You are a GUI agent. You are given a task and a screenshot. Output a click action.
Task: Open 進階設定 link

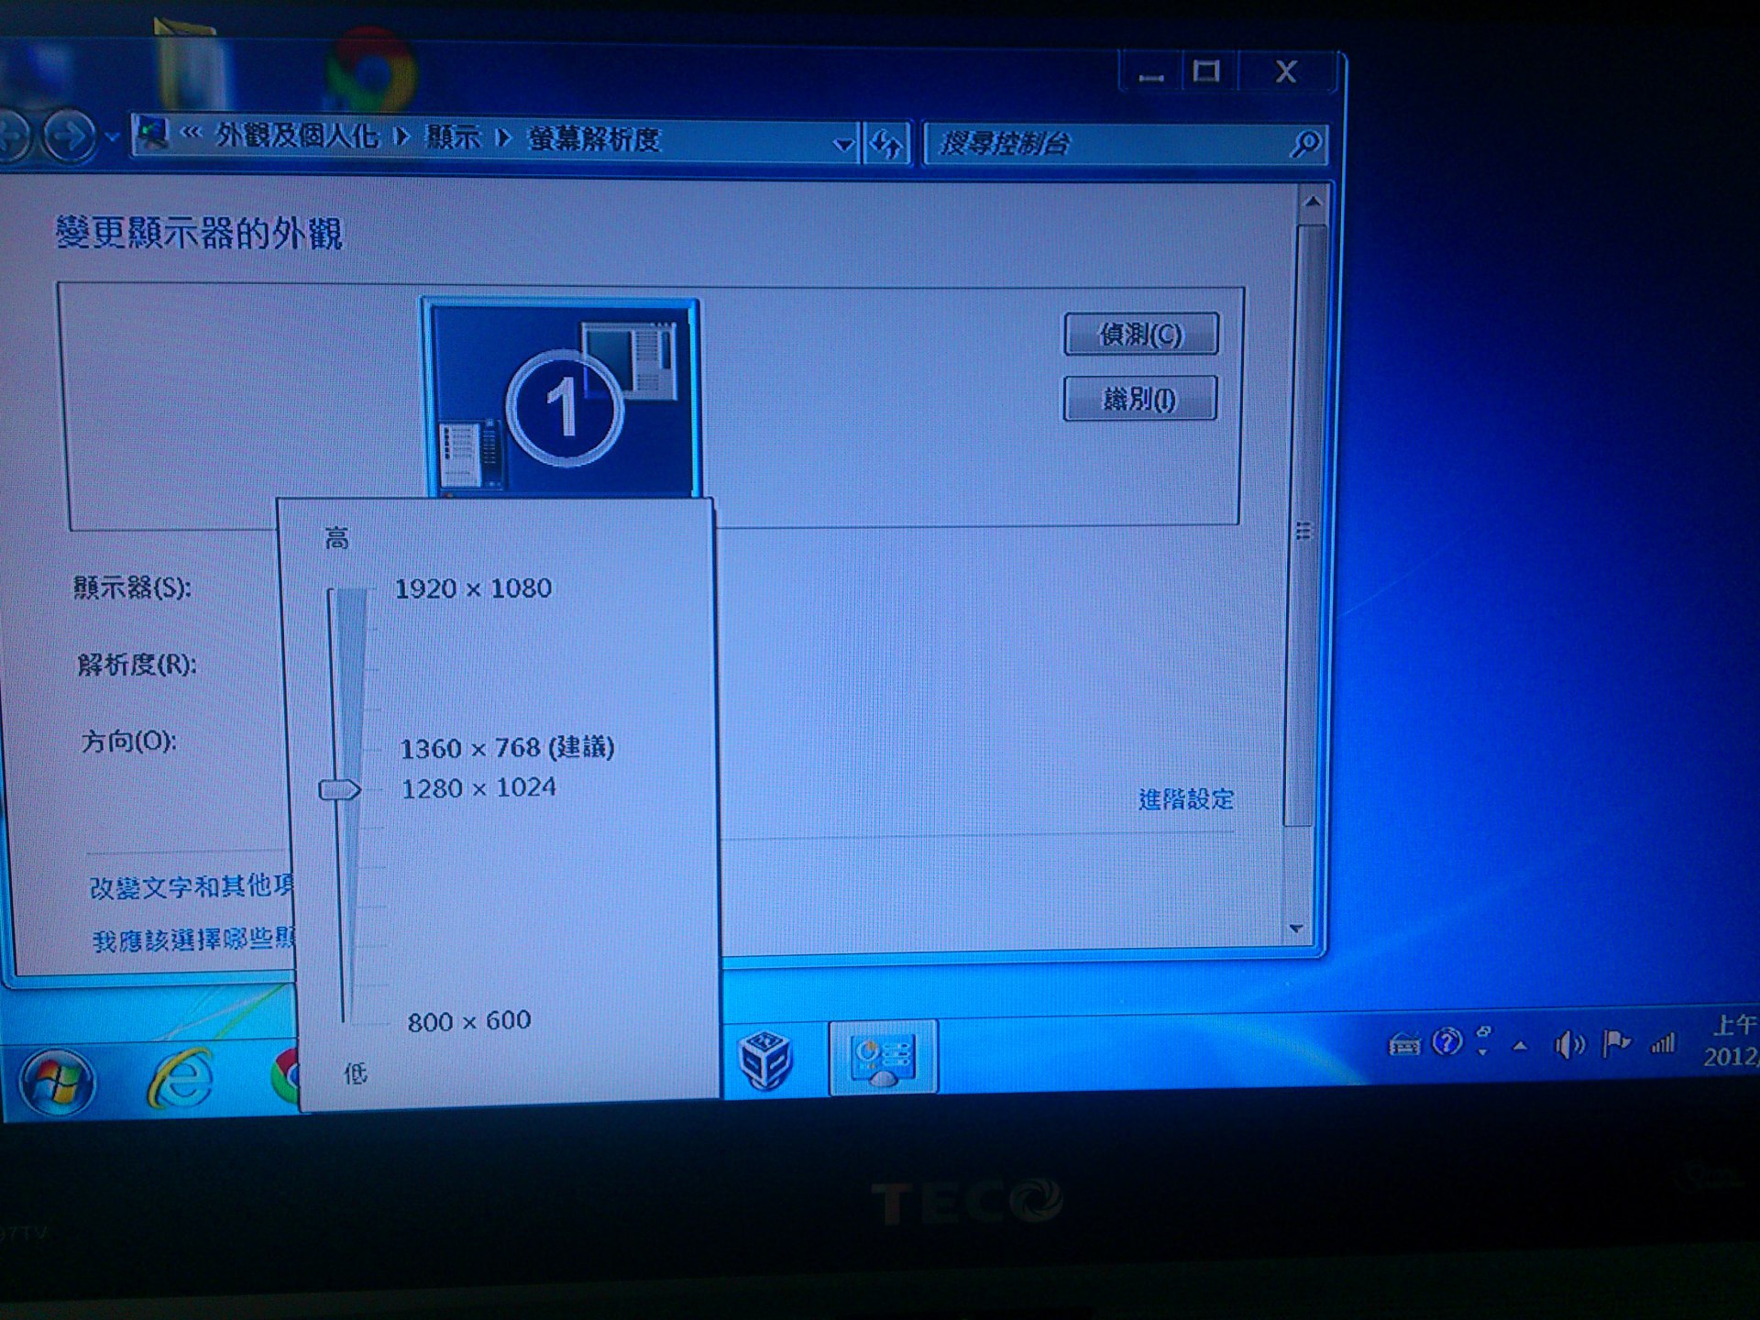[x=1185, y=799]
